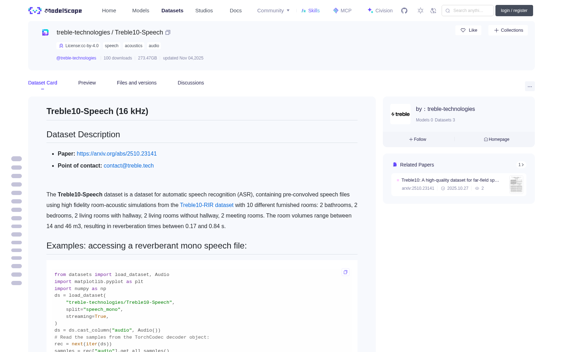Open the Studios navigation item

(204, 11)
